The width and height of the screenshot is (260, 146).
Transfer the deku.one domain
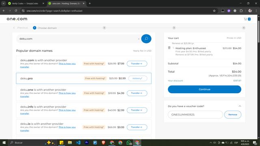pyautogui.click(x=137, y=93)
